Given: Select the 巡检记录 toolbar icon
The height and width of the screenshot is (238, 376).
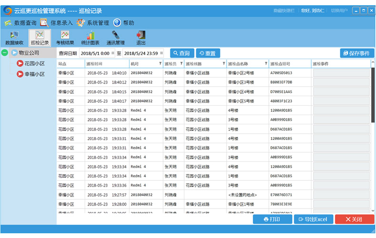Looking at the screenshot, I should point(40,38).
